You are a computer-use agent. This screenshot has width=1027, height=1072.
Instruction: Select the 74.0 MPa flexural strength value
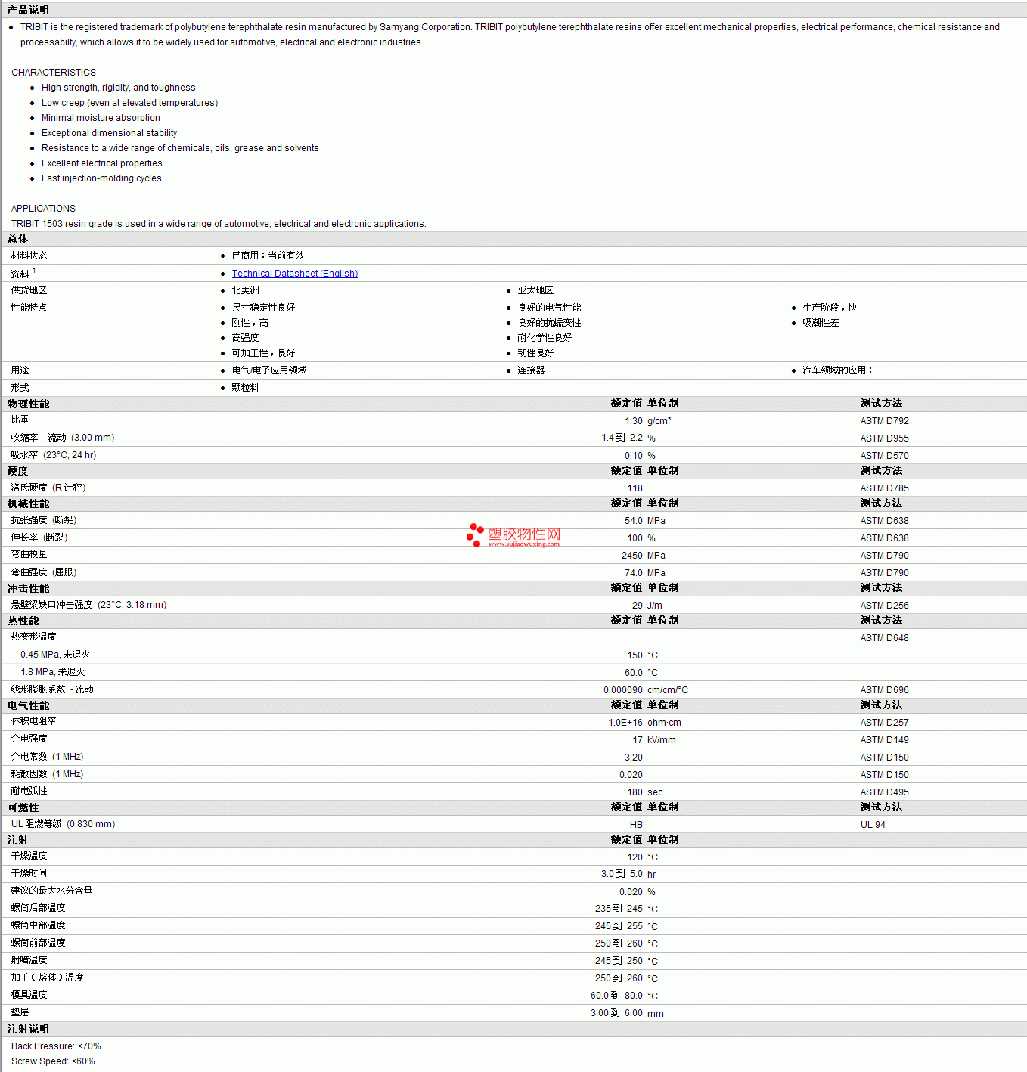click(634, 573)
